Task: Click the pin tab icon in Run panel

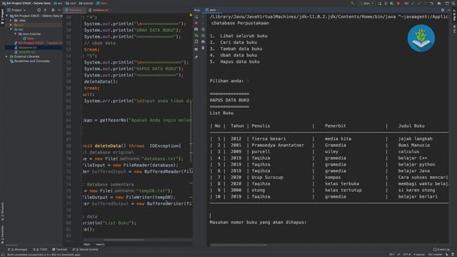Action: tap(196, 57)
